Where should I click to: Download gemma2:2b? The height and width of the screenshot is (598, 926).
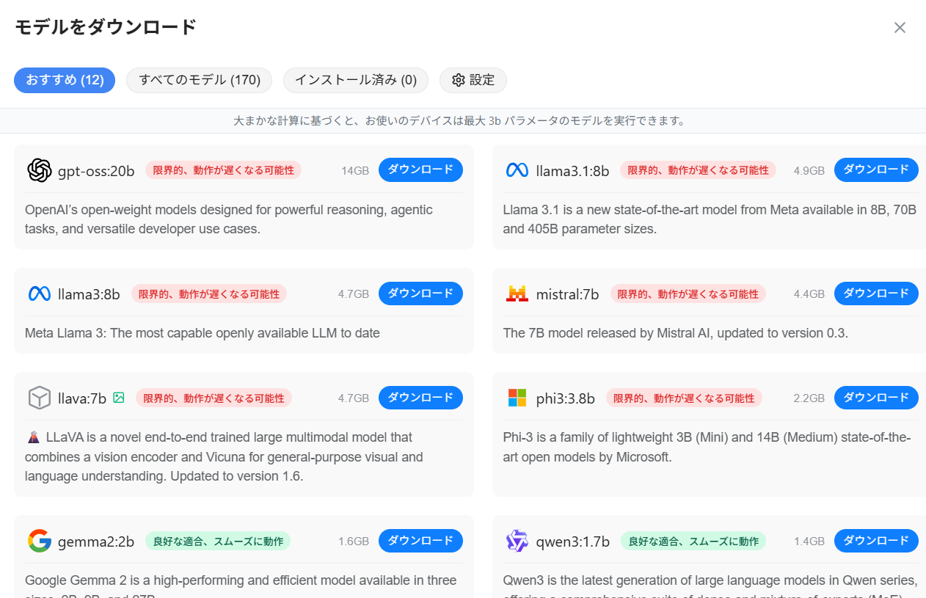point(420,541)
